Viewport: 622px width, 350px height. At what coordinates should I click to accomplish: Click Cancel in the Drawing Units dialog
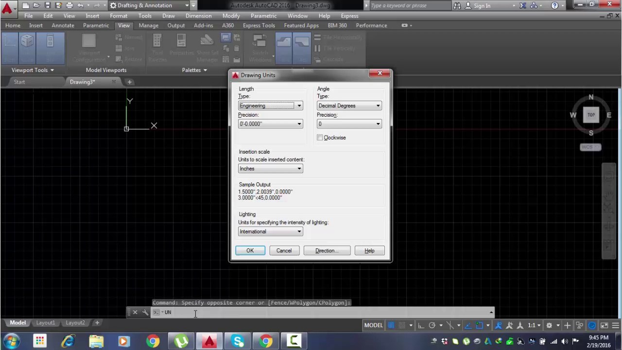(284, 250)
